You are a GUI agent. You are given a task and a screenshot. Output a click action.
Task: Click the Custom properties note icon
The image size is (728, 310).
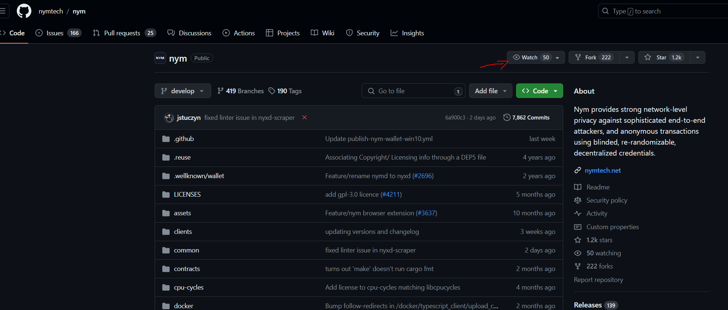[x=578, y=227]
